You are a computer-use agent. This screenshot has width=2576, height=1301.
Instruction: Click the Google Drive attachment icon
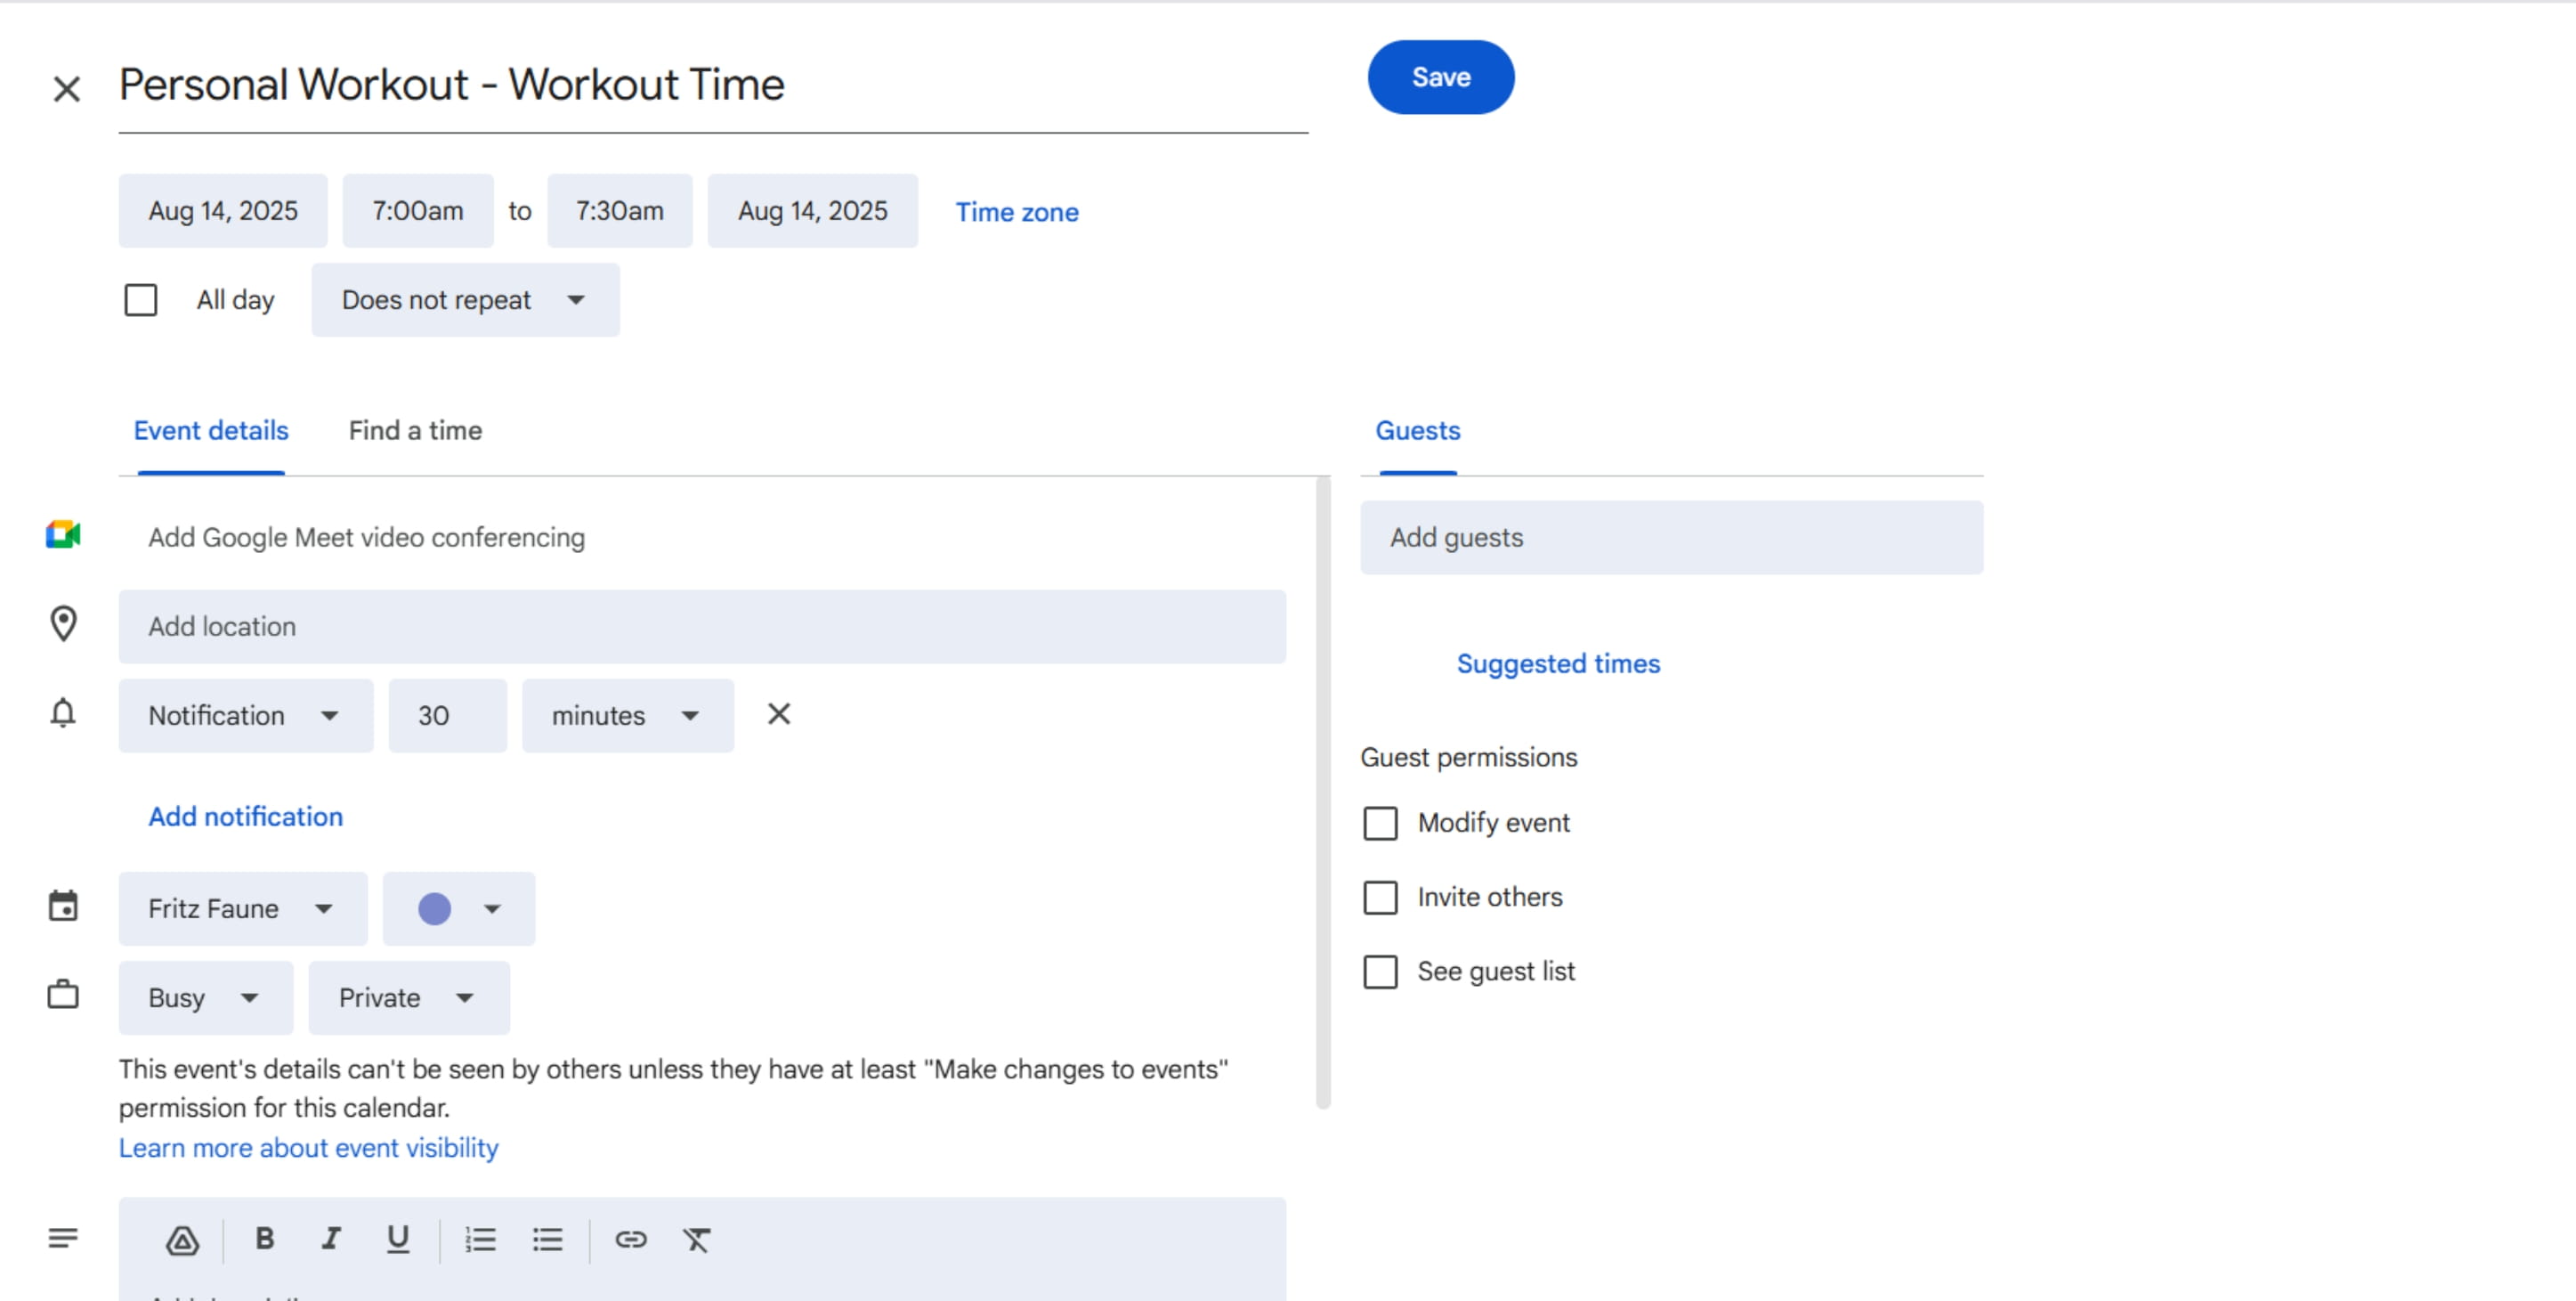182,1240
